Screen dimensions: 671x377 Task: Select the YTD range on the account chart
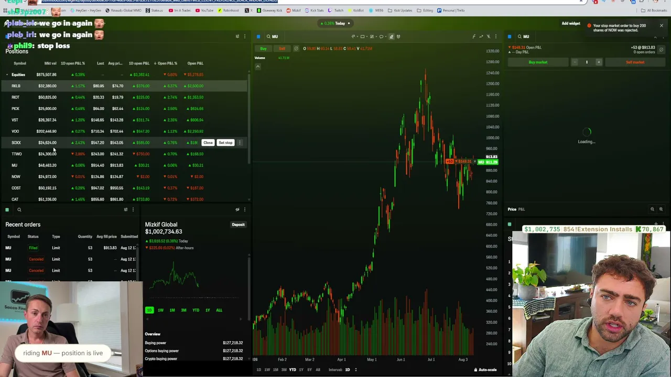click(x=196, y=311)
